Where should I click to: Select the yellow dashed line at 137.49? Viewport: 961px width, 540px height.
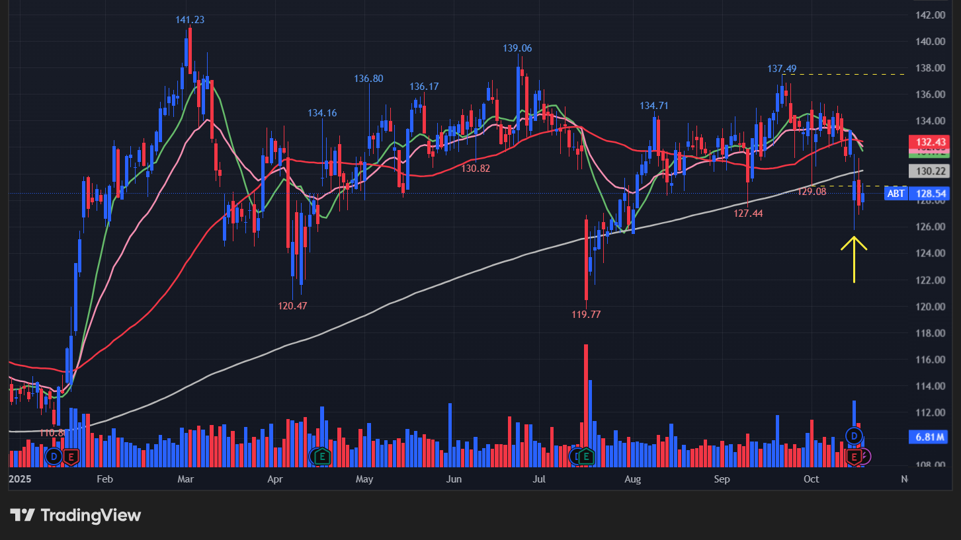[853, 74]
